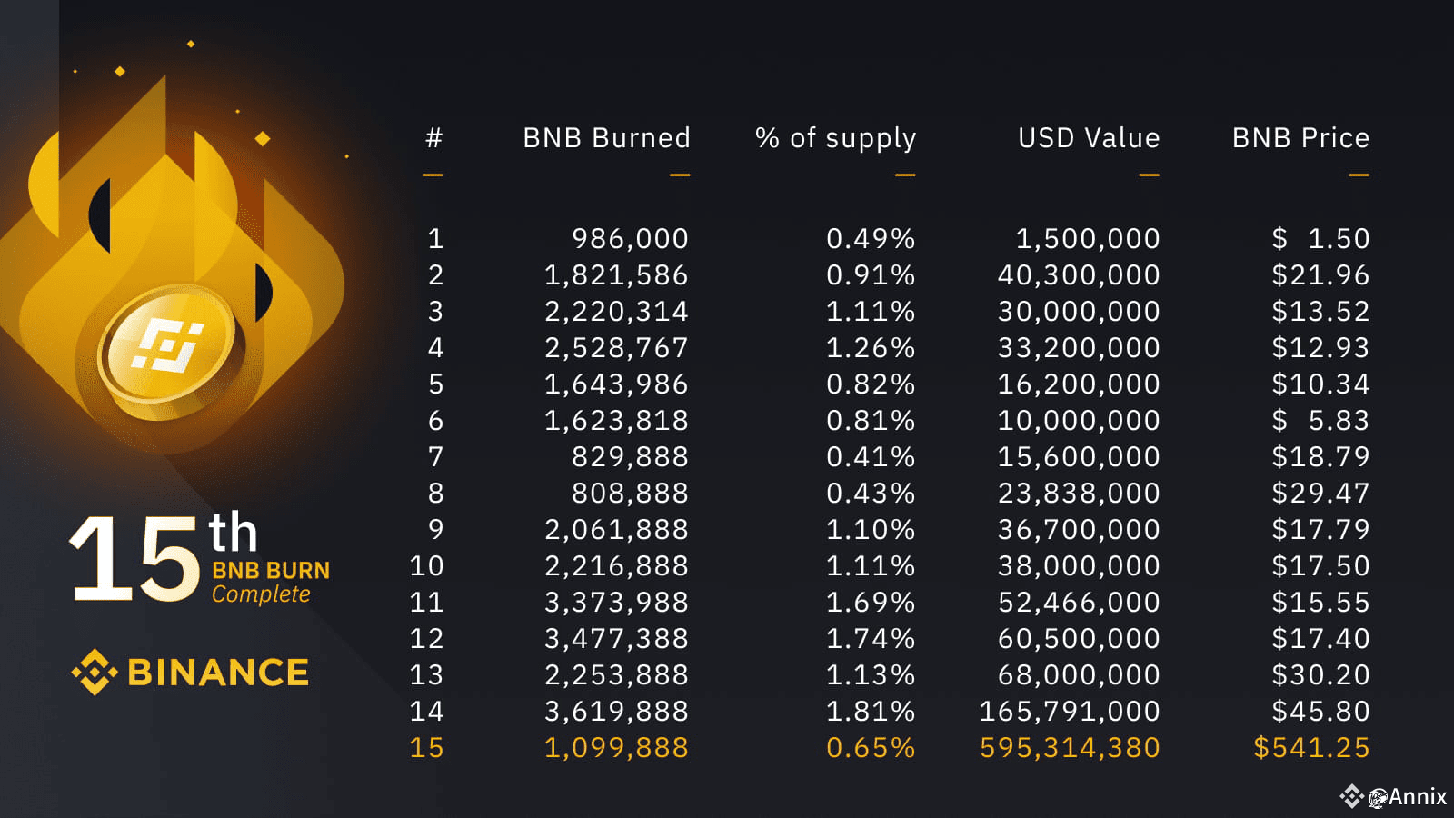The width and height of the screenshot is (1454, 818).
Task: Click the Annix watermark text
Action: [x=1417, y=797]
